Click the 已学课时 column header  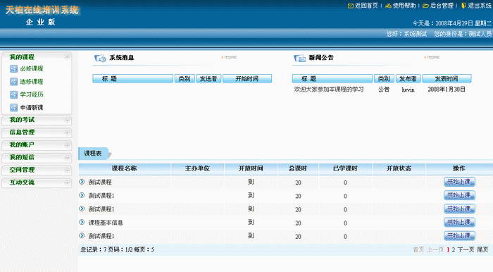click(345, 168)
